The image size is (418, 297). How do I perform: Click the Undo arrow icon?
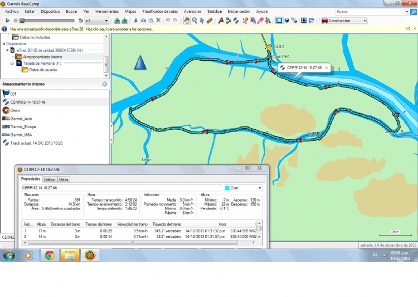point(168,21)
